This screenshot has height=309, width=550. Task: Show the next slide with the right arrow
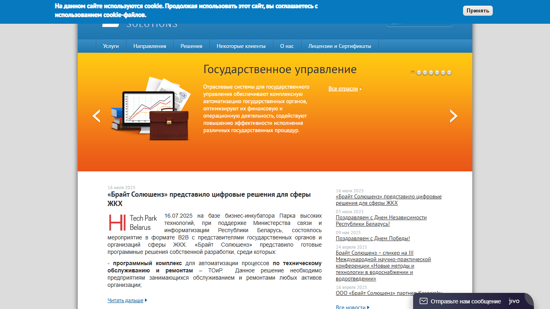(x=454, y=116)
